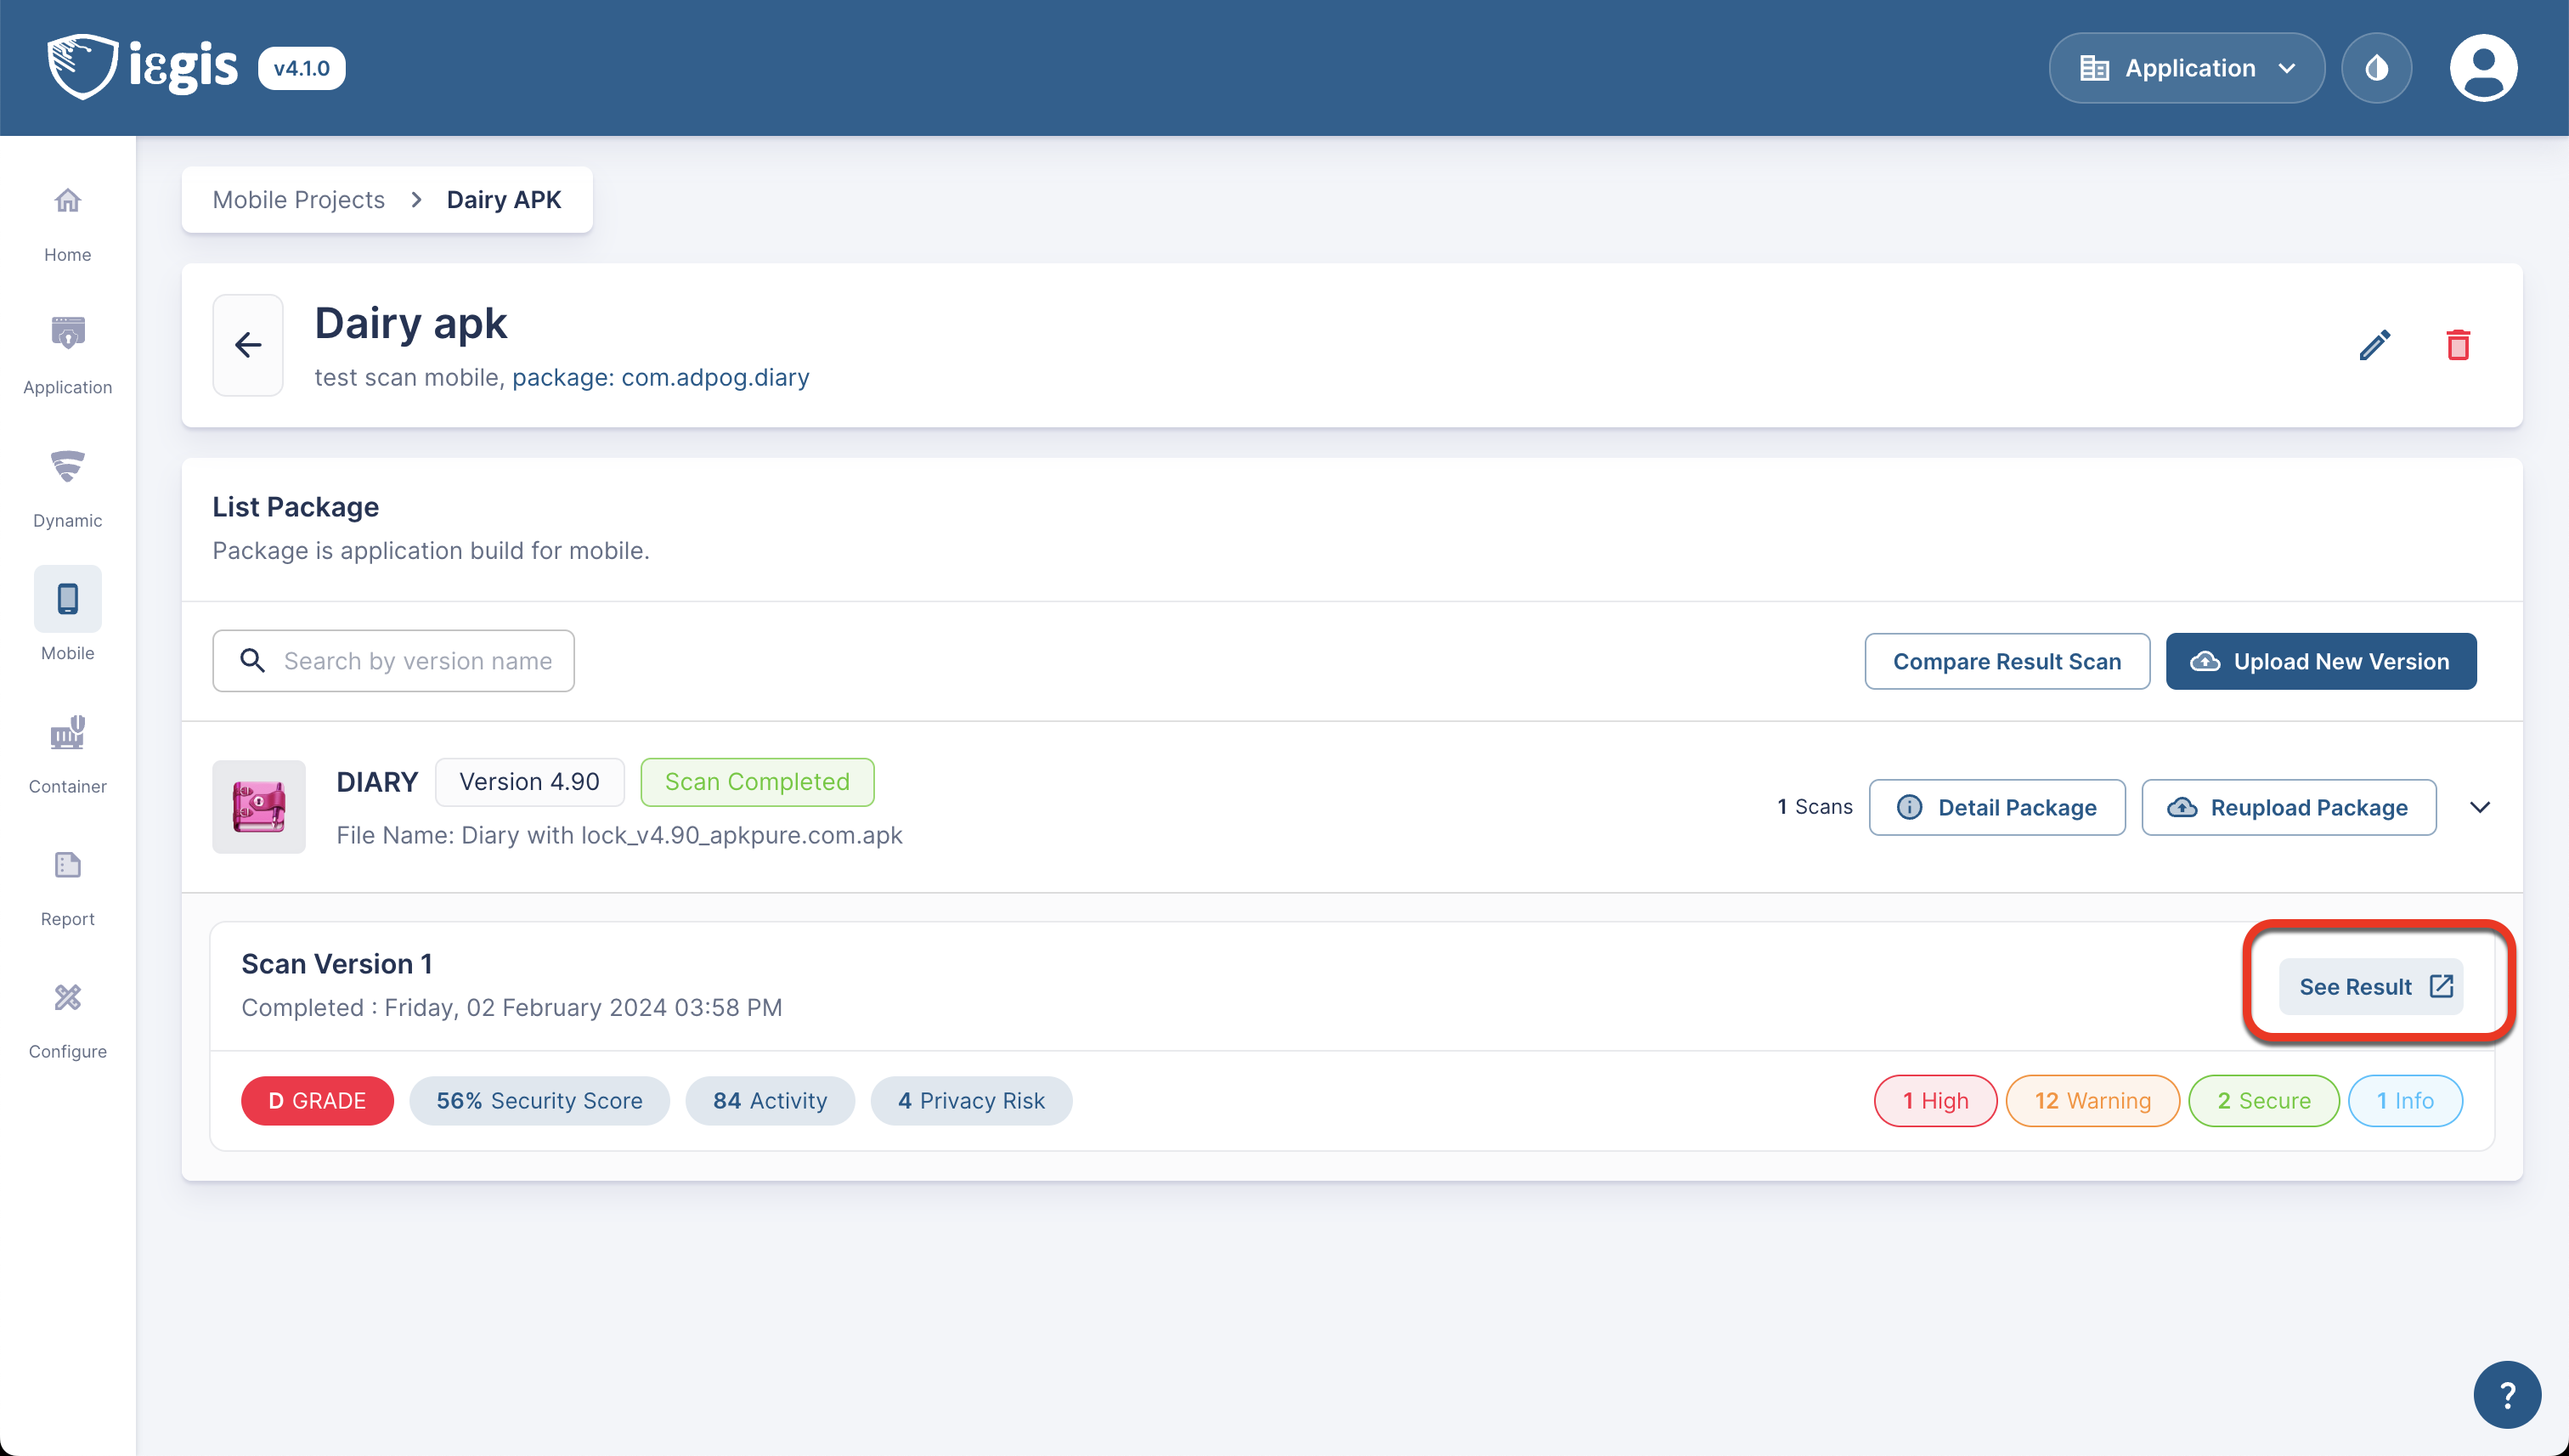The image size is (2569, 1456).
Task: Click the Search by version name field
Action: coord(417,661)
